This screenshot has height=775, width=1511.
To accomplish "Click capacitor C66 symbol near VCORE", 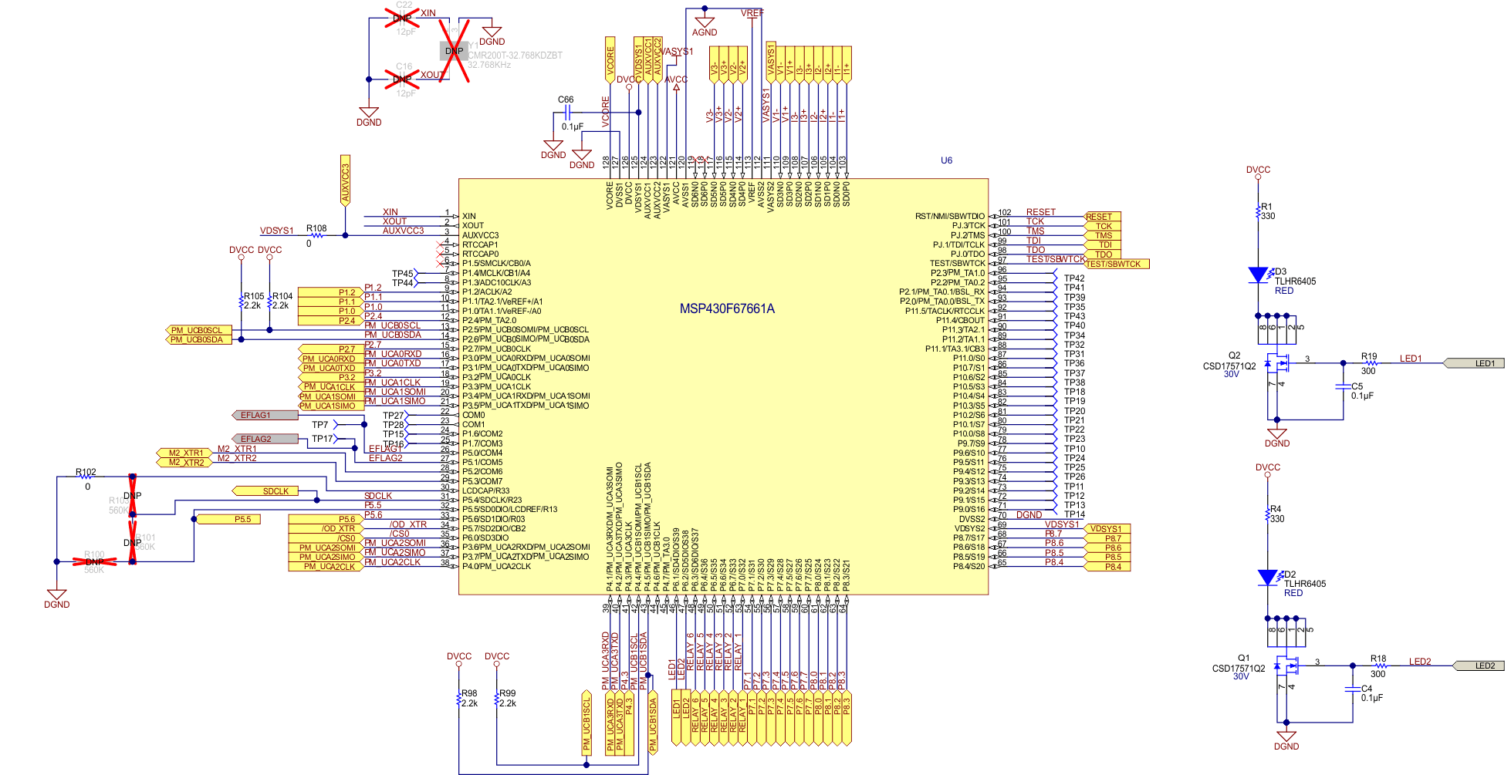I will 568,113.
